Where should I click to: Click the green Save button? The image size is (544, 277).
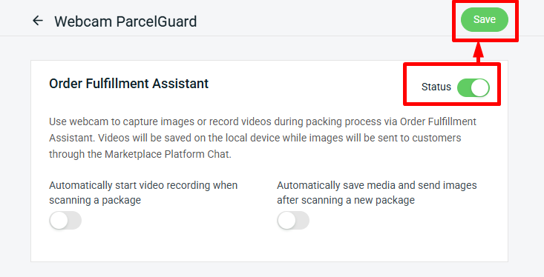click(x=485, y=19)
